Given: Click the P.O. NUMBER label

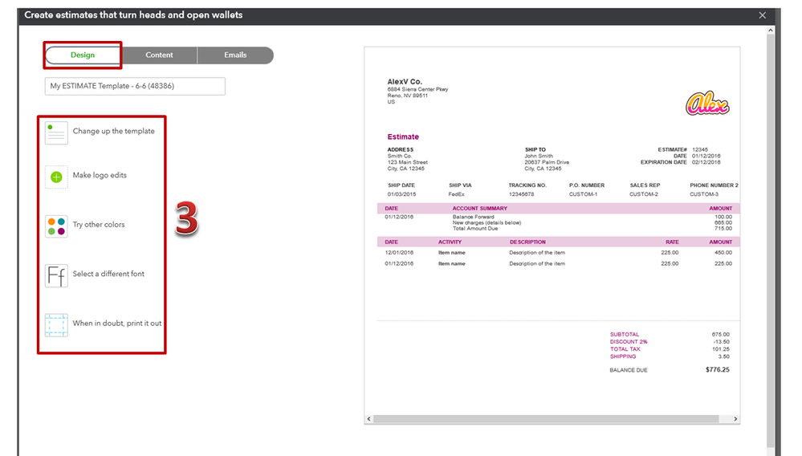Looking at the screenshot, I should [587, 185].
